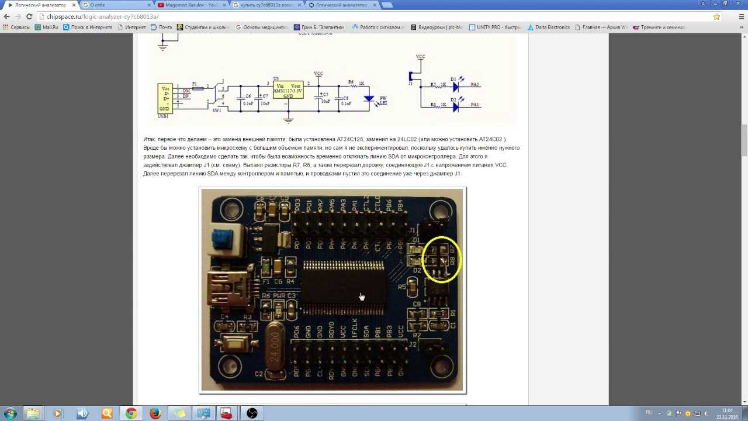Open Windows Explorer from taskbar
This screenshot has height=421, width=748.
(33, 413)
